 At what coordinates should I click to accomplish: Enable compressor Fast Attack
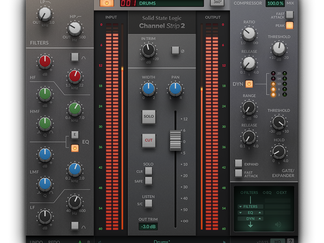290,15
